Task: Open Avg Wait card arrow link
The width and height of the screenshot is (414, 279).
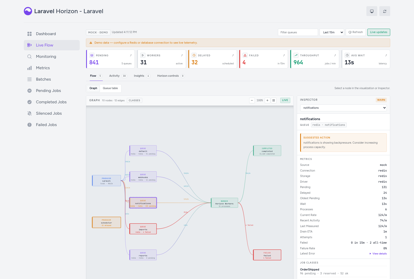Action: click(x=386, y=55)
